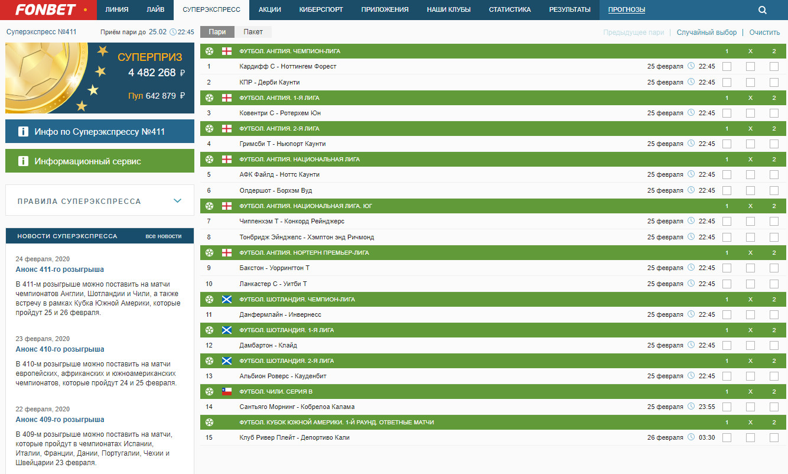Screen dimensions: 788x474
Task: Open the Результаты menu
Action: tap(569, 10)
